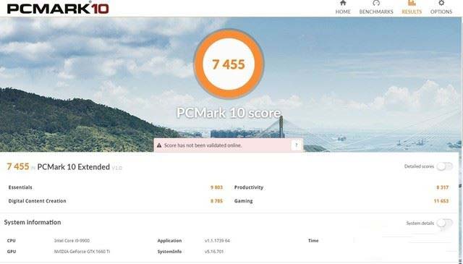
Task: Click the Time label
Action: (x=313, y=241)
